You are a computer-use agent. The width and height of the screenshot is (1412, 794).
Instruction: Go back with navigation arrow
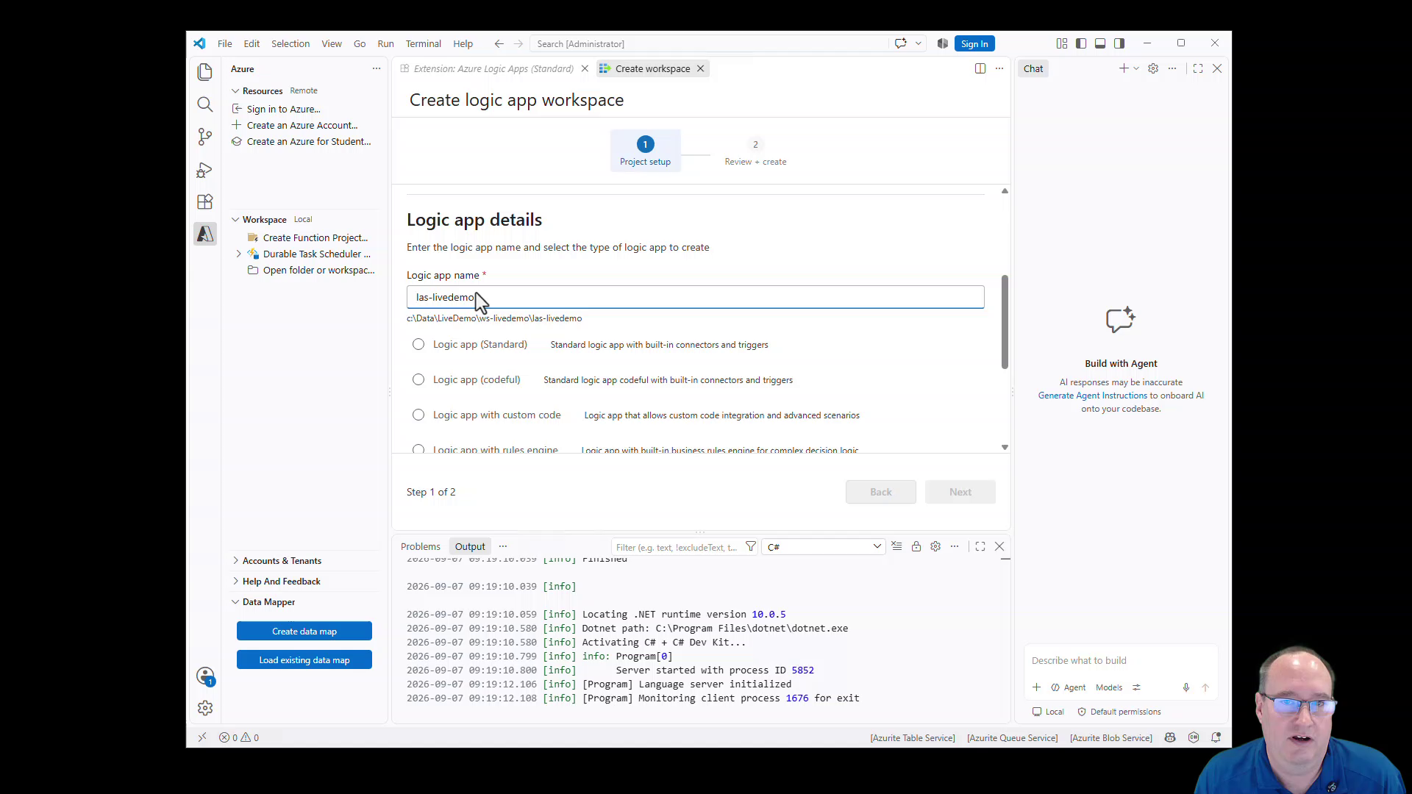[499, 43]
